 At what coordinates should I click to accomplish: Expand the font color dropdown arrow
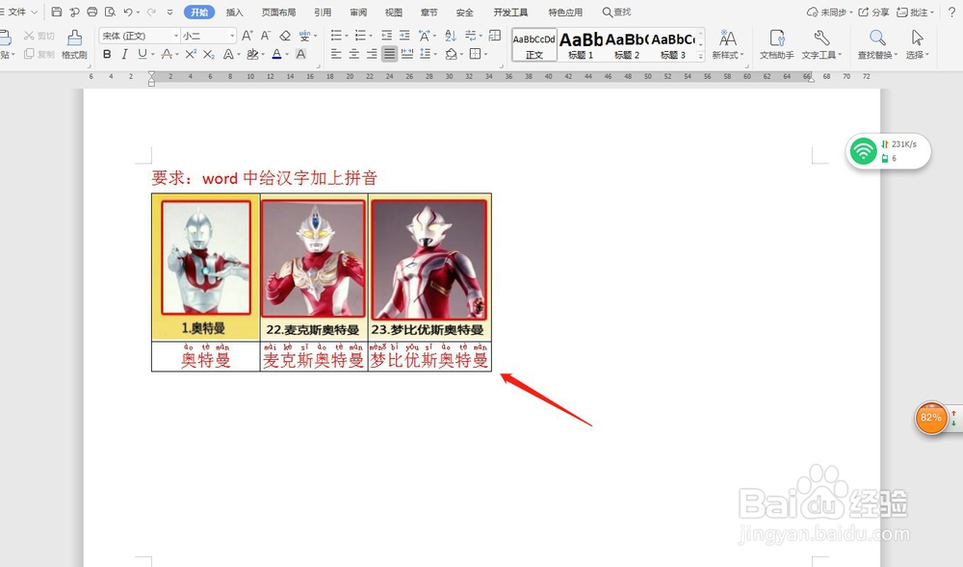point(287,55)
